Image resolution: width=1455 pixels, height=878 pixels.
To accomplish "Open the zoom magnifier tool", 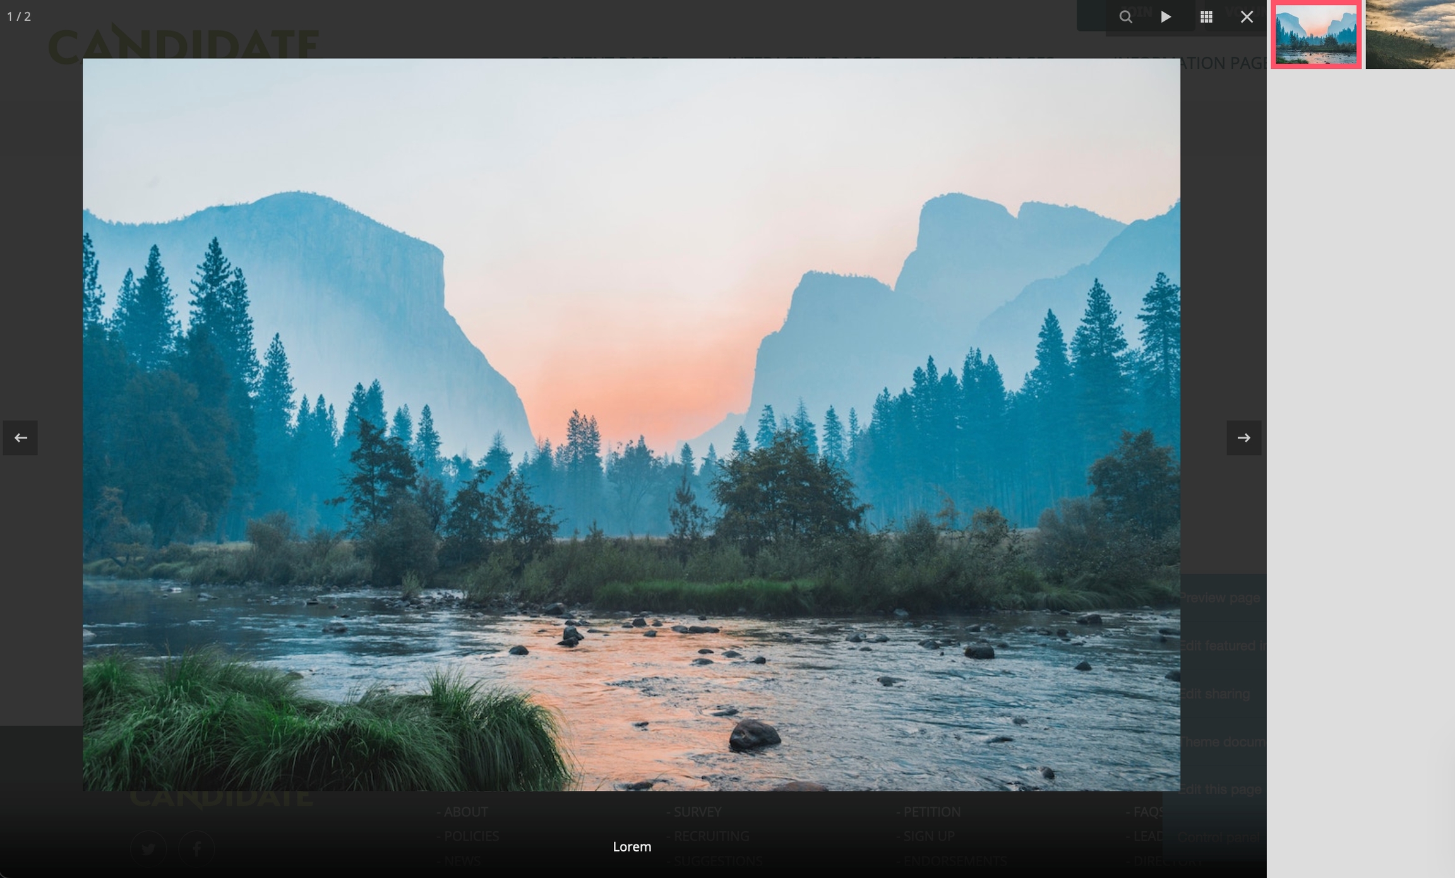I will pyautogui.click(x=1125, y=16).
